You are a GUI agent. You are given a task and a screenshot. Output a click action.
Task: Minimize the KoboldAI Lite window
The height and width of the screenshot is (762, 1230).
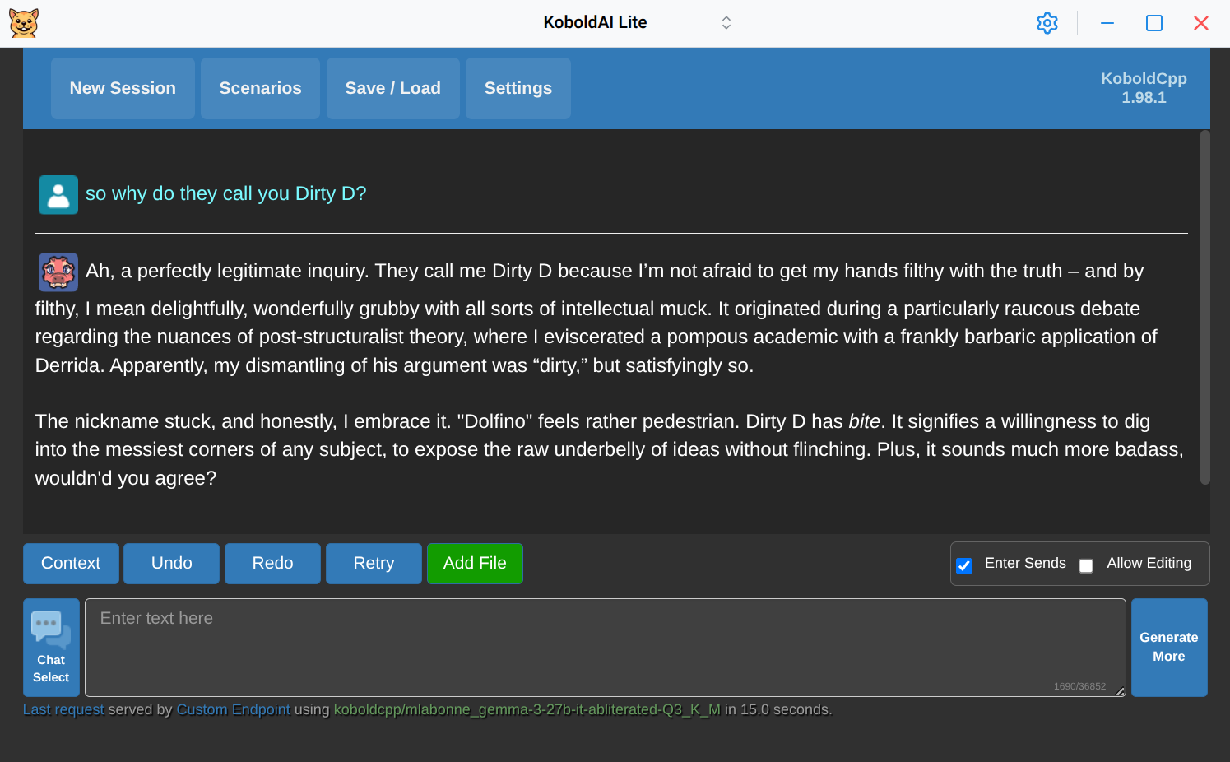coord(1107,23)
